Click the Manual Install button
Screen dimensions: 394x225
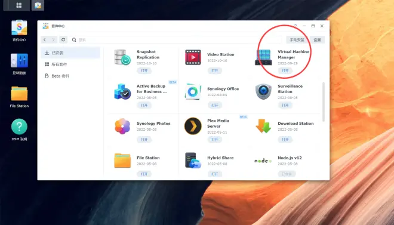tap(297, 40)
